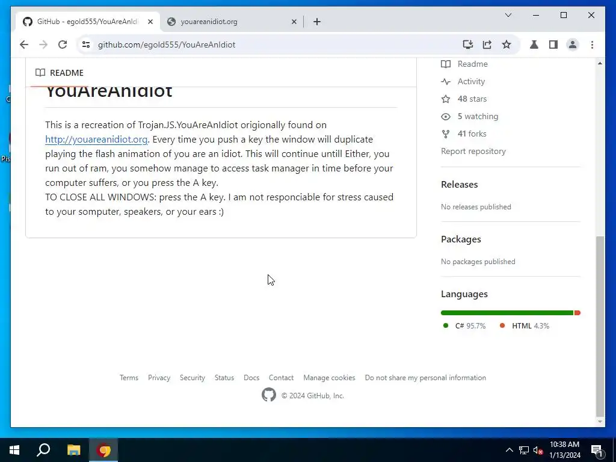Click Do not share my personal information
Image resolution: width=616 pixels, height=462 pixels.
click(x=425, y=378)
